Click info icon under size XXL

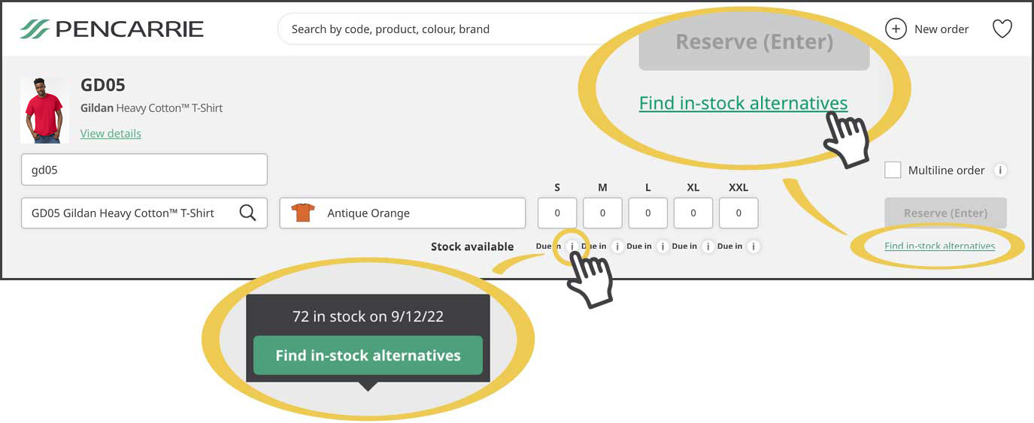[x=754, y=246]
